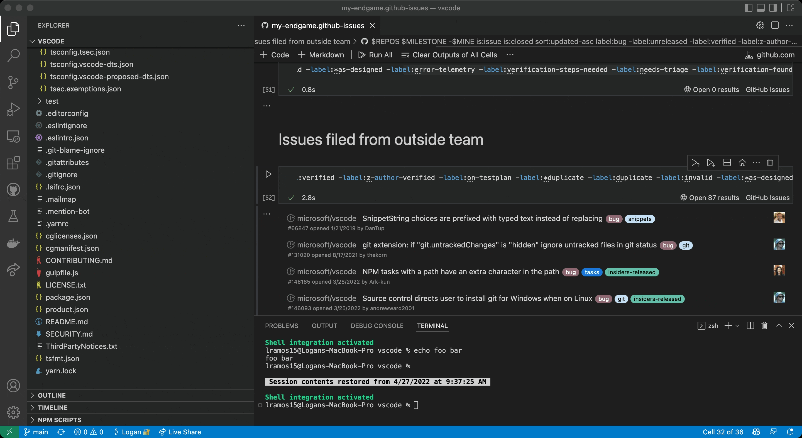Toggle primary side bar layout button

coord(749,8)
